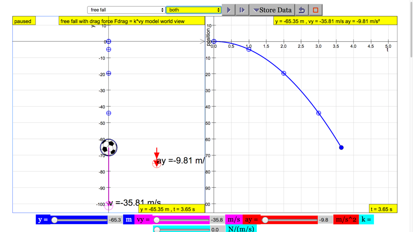Click the y position slider handle

point(55,220)
